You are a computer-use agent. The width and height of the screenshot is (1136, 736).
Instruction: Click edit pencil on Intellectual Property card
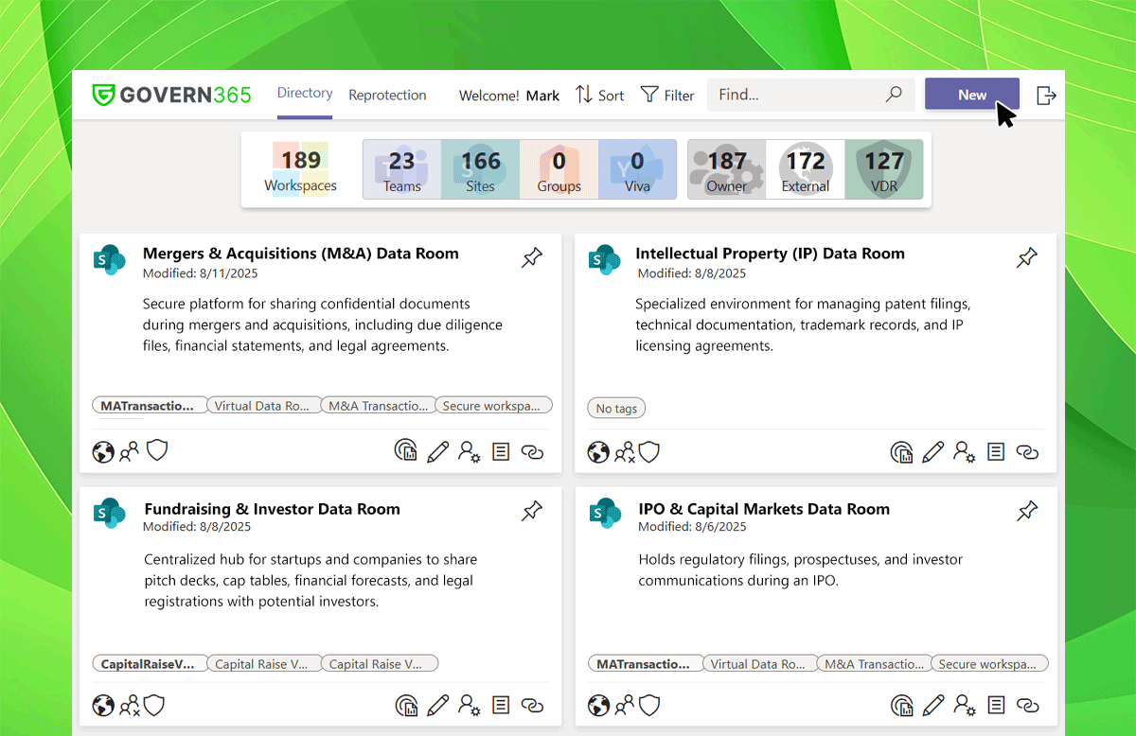[x=933, y=452]
